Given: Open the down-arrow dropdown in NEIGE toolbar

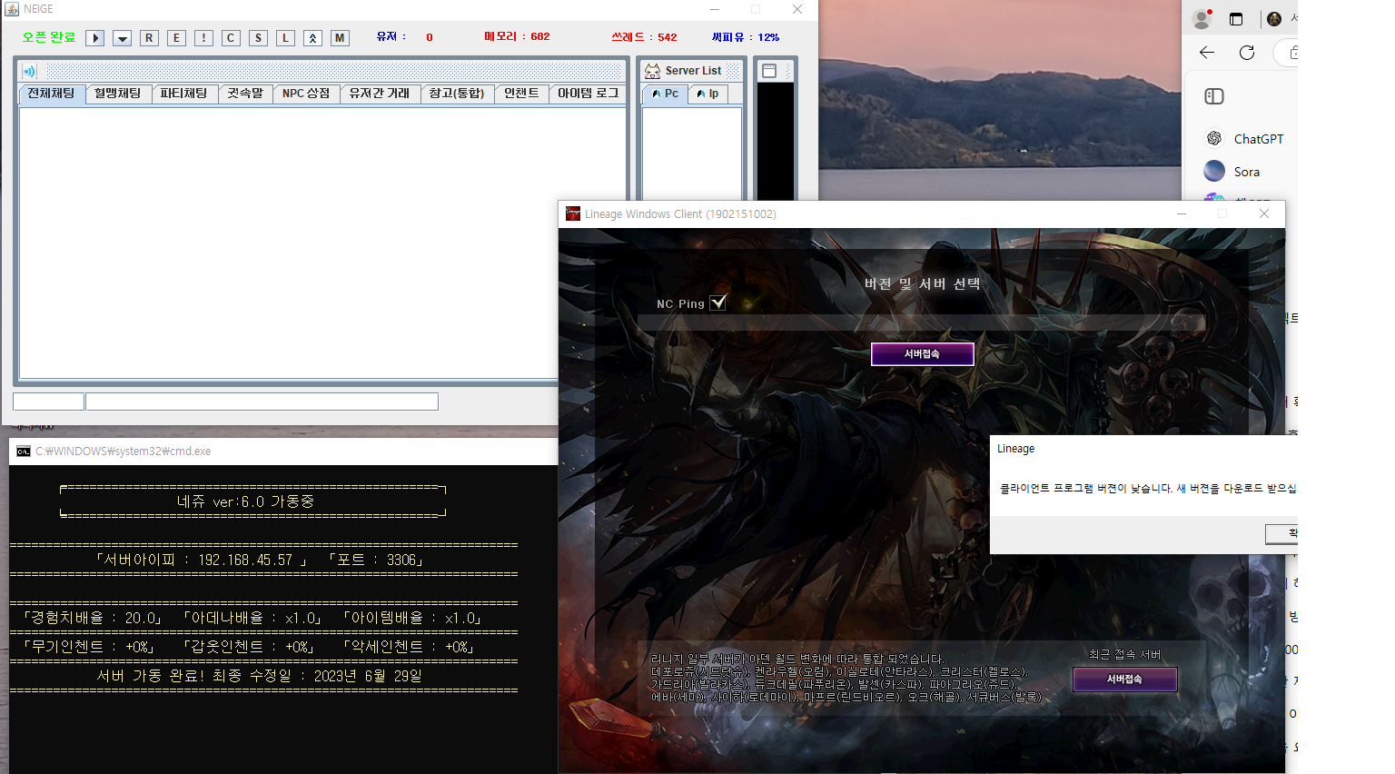Looking at the screenshot, I should pyautogui.click(x=123, y=38).
